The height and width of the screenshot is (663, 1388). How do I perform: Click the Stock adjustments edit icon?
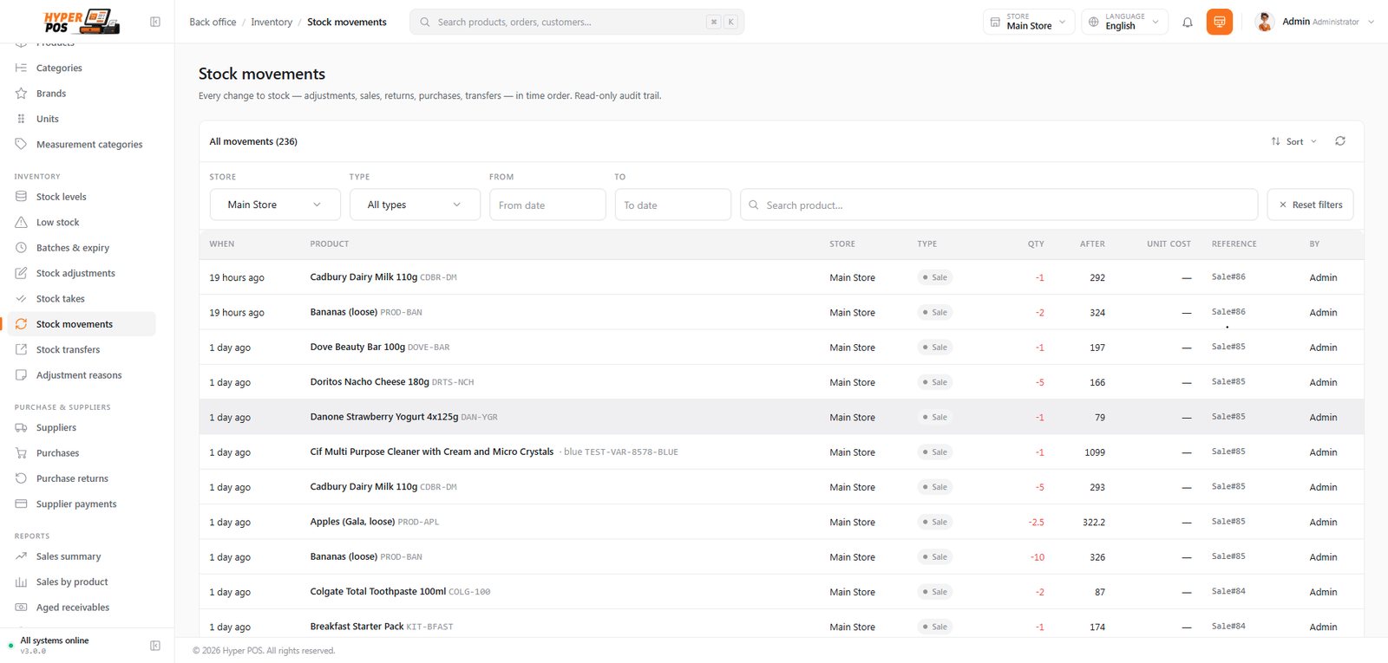pyautogui.click(x=21, y=274)
